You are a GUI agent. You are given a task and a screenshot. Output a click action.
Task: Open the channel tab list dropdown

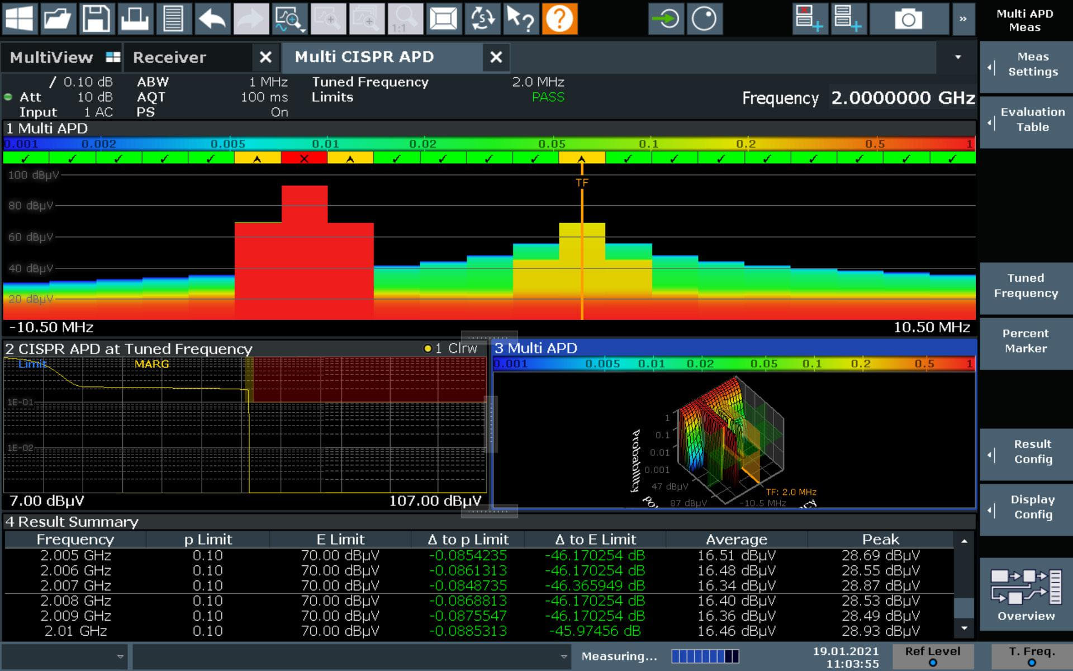[958, 57]
